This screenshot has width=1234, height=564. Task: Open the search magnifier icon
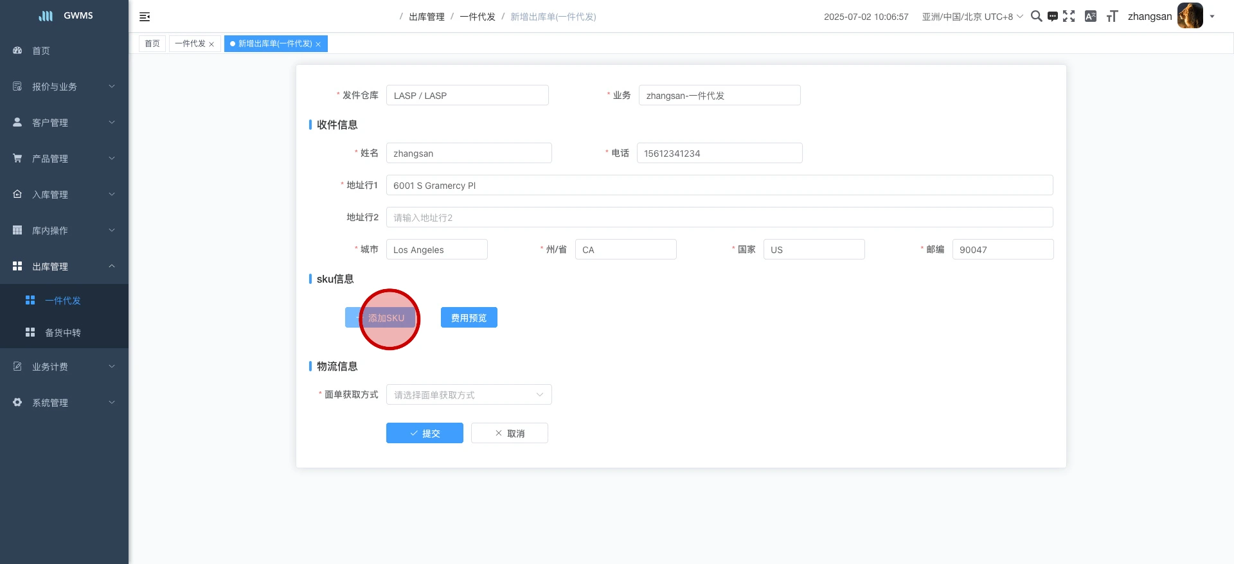pyautogui.click(x=1036, y=16)
